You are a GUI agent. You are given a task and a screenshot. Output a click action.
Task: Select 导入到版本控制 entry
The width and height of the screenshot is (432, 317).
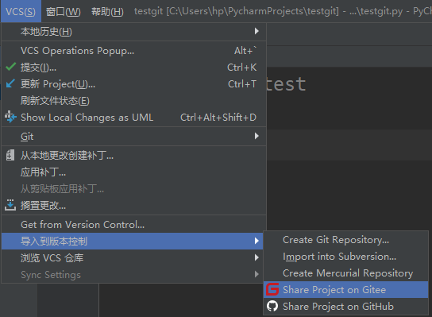point(133,242)
